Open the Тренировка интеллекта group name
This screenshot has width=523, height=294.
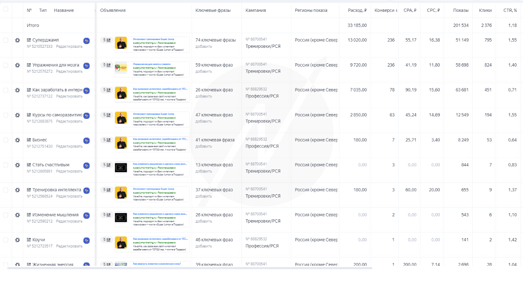pos(57,189)
